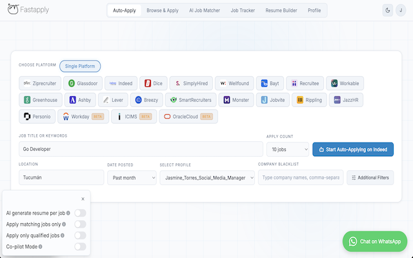
Task: Toggle dark mode moon icon
Action: (388, 10)
